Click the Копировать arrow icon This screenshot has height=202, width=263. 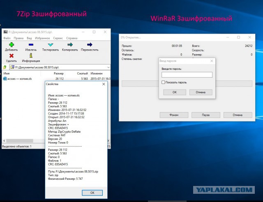pyautogui.click(x=70, y=45)
